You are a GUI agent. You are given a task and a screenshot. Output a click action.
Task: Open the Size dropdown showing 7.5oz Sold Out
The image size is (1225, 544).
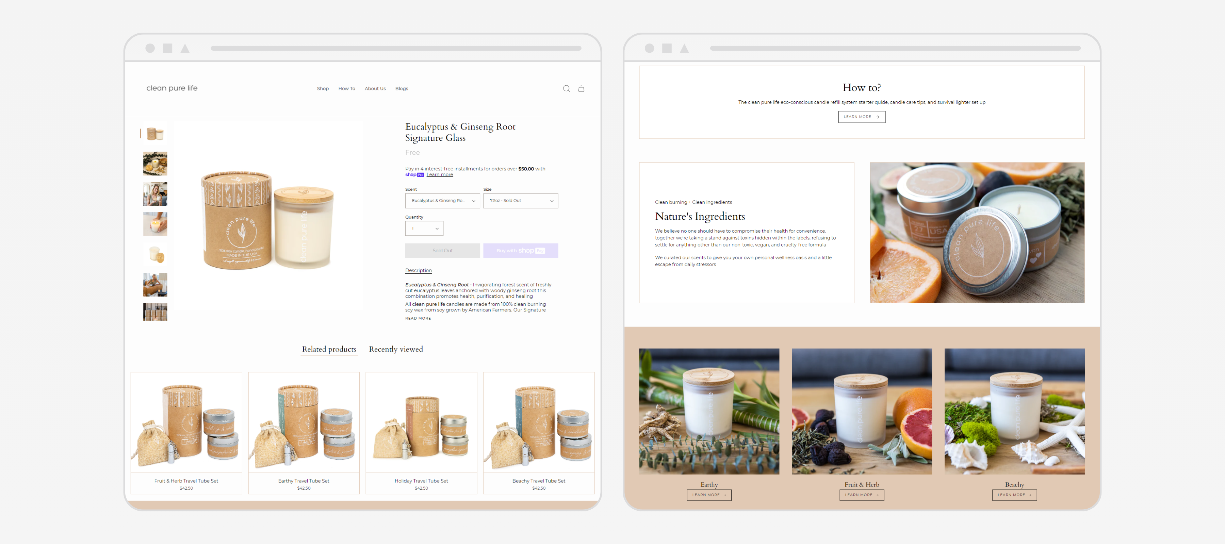pyautogui.click(x=521, y=201)
